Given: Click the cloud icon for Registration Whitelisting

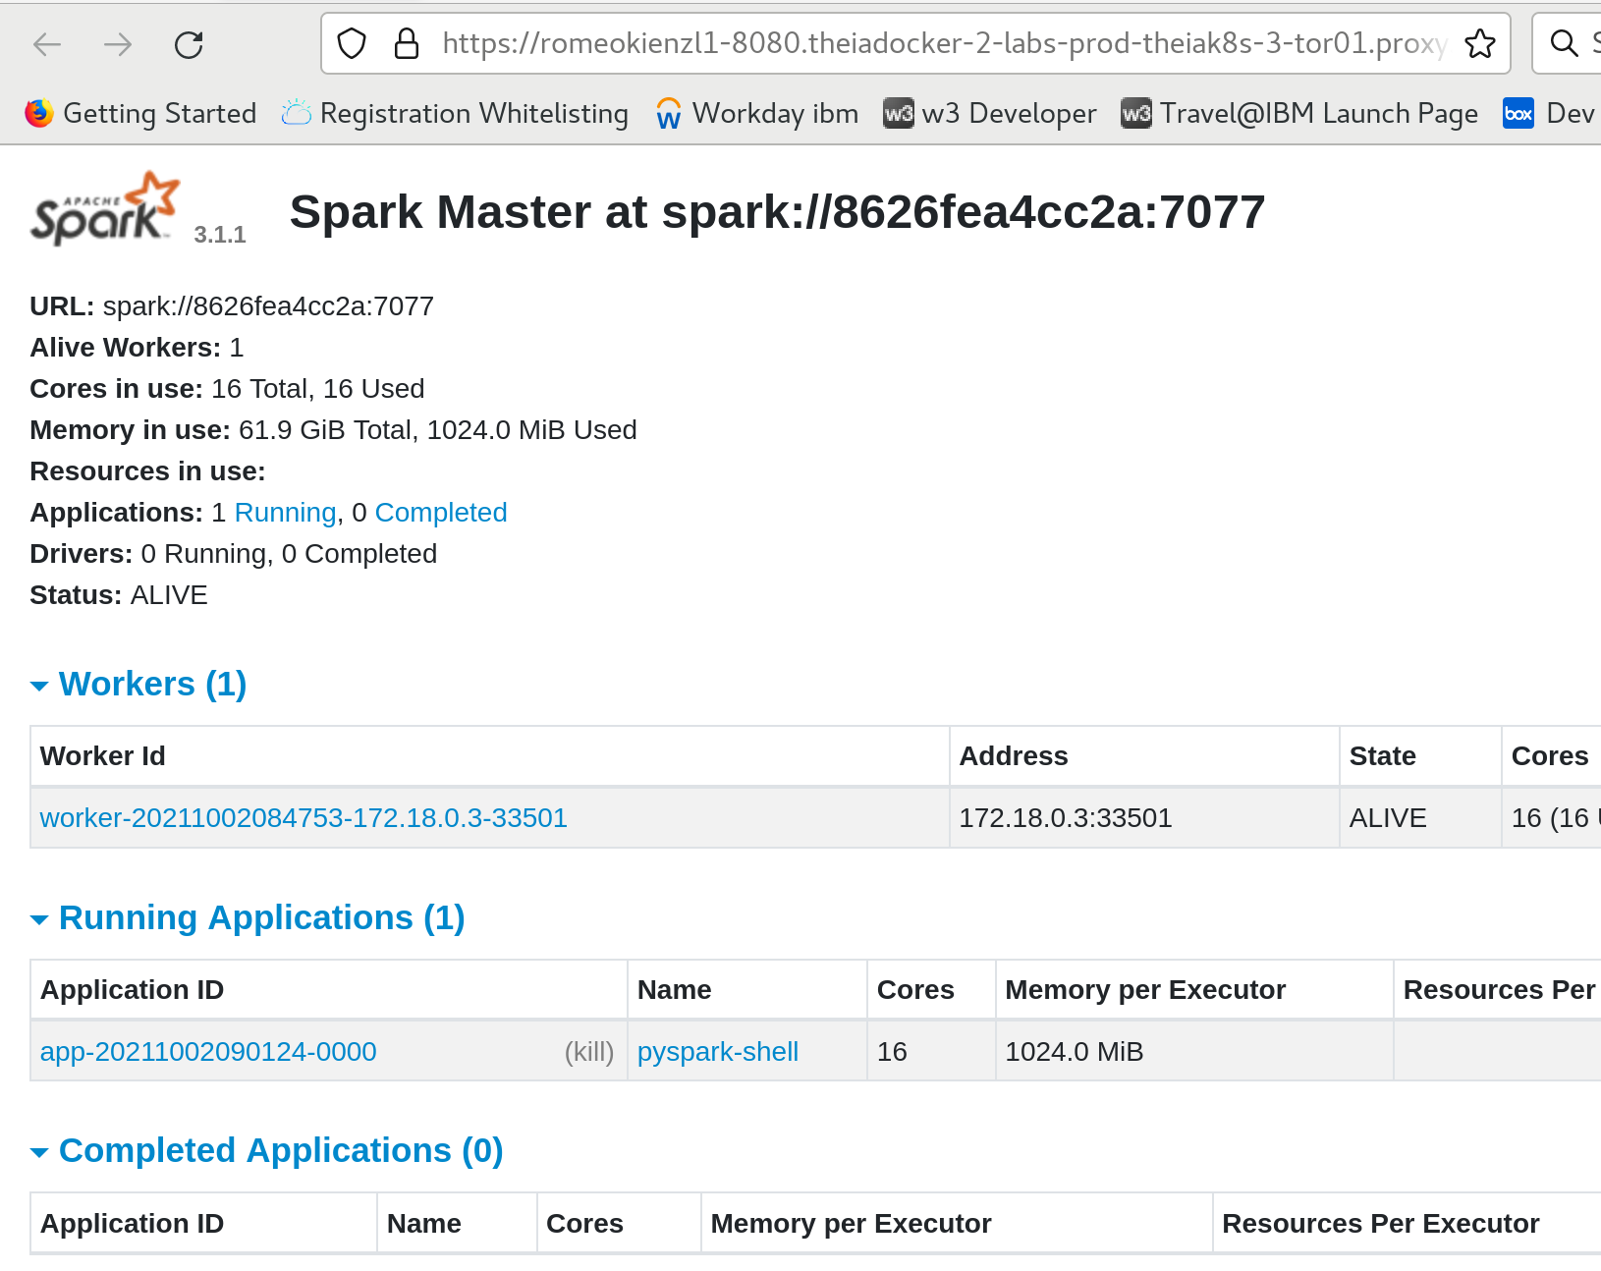Looking at the screenshot, I should coord(297,114).
